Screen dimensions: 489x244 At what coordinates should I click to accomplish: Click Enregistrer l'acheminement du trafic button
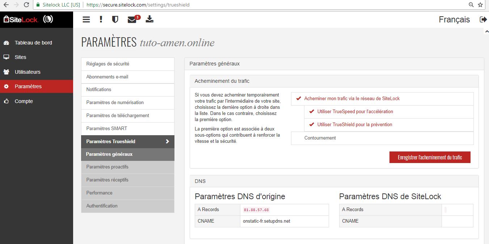point(430,157)
